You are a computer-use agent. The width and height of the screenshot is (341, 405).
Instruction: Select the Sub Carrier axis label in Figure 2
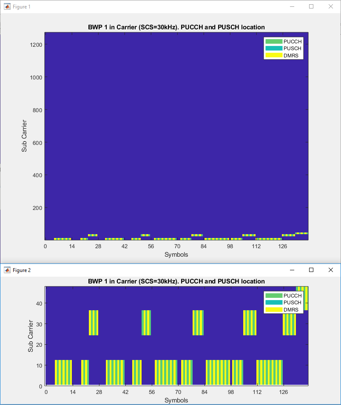click(31, 336)
